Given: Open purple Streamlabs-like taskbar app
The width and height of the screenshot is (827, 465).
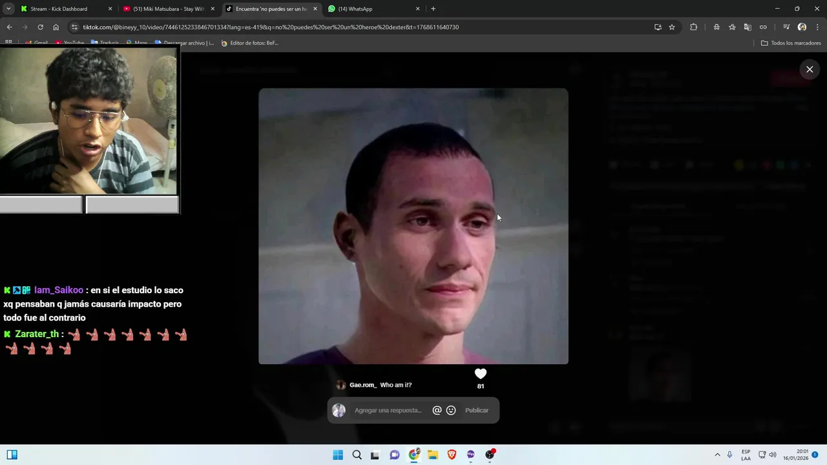Looking at the screenshot, I should 470,455.
